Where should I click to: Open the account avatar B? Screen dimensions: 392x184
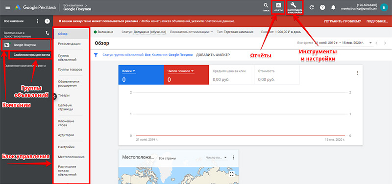(x=384, y=7)
